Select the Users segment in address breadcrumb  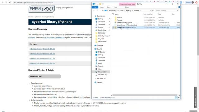click(x=122, y=11)
